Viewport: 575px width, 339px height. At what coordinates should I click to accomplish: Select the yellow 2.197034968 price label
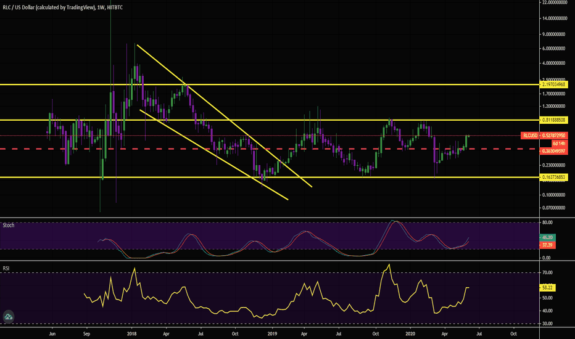[554, 84]
